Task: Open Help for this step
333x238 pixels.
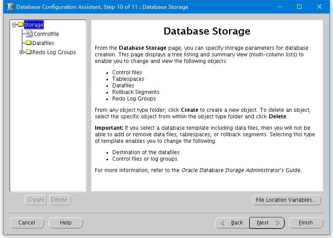Action: click(x=66, y=223)
